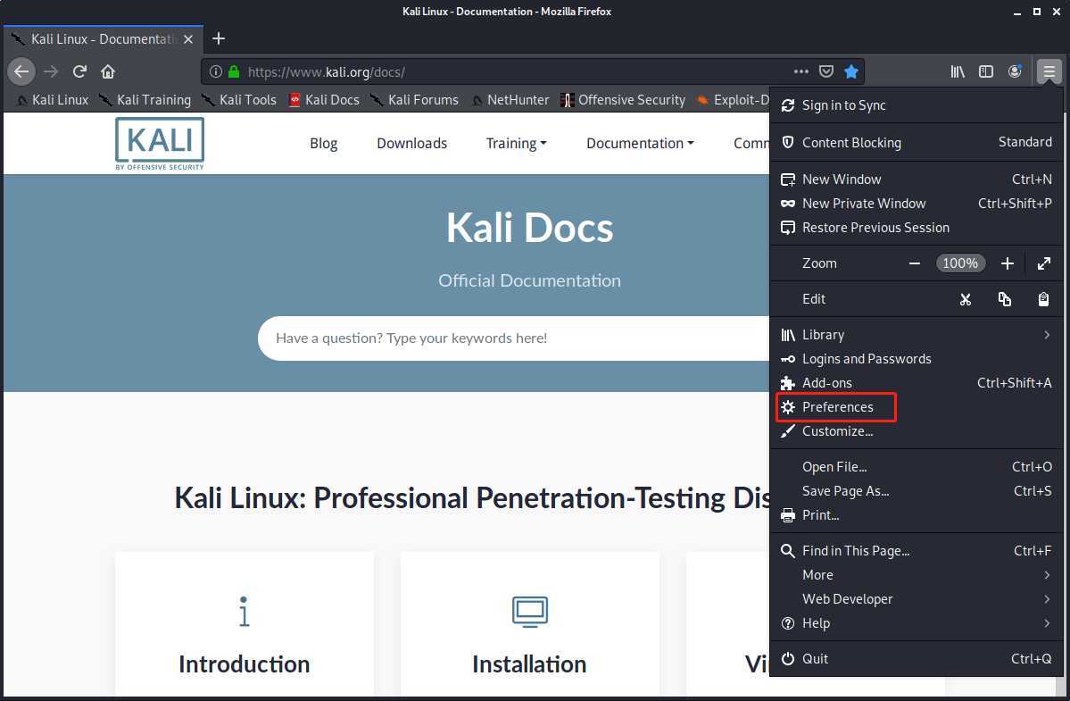Go forward using the forward arrow

pyautogui.click(x=51, y=71)
